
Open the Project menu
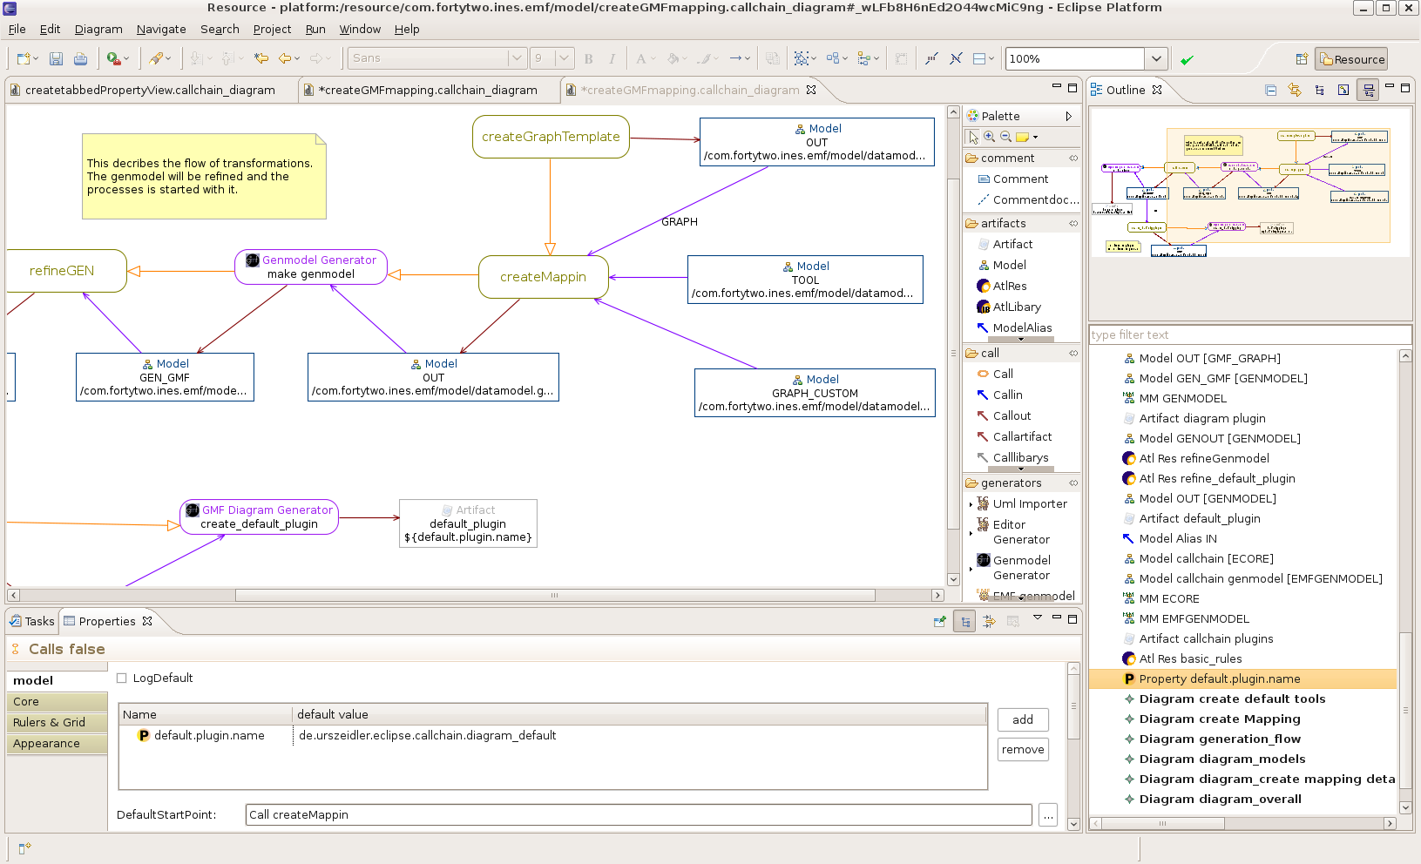[x=272, y=29]
